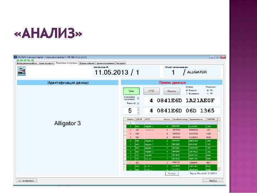The height and width of the screenshot is (193, 257).
Task: Select the lower radio option under Индикация
Action: tap(208, 94)
